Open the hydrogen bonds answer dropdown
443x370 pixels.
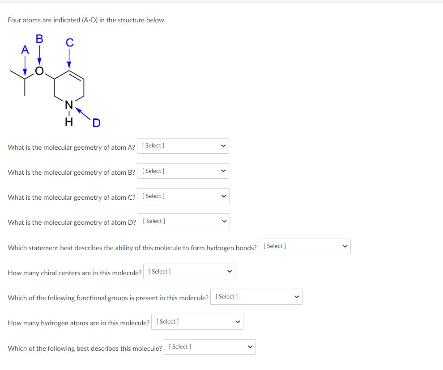[304, 246]
